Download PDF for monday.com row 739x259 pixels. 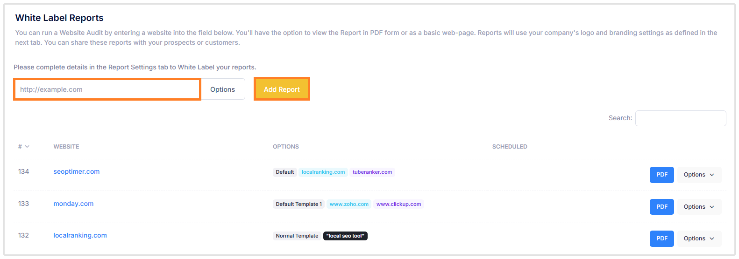click(x=661, y=207)
